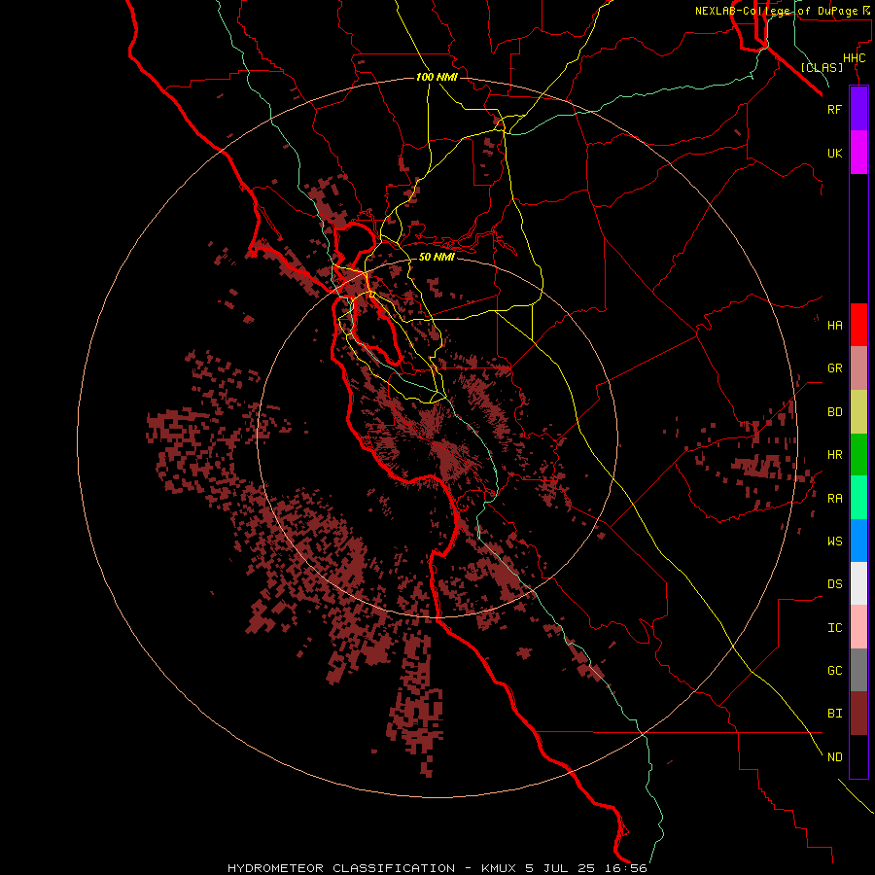Screen dimensions: 875x875
Task: Click the BD legend label
Action: (835, 412)
